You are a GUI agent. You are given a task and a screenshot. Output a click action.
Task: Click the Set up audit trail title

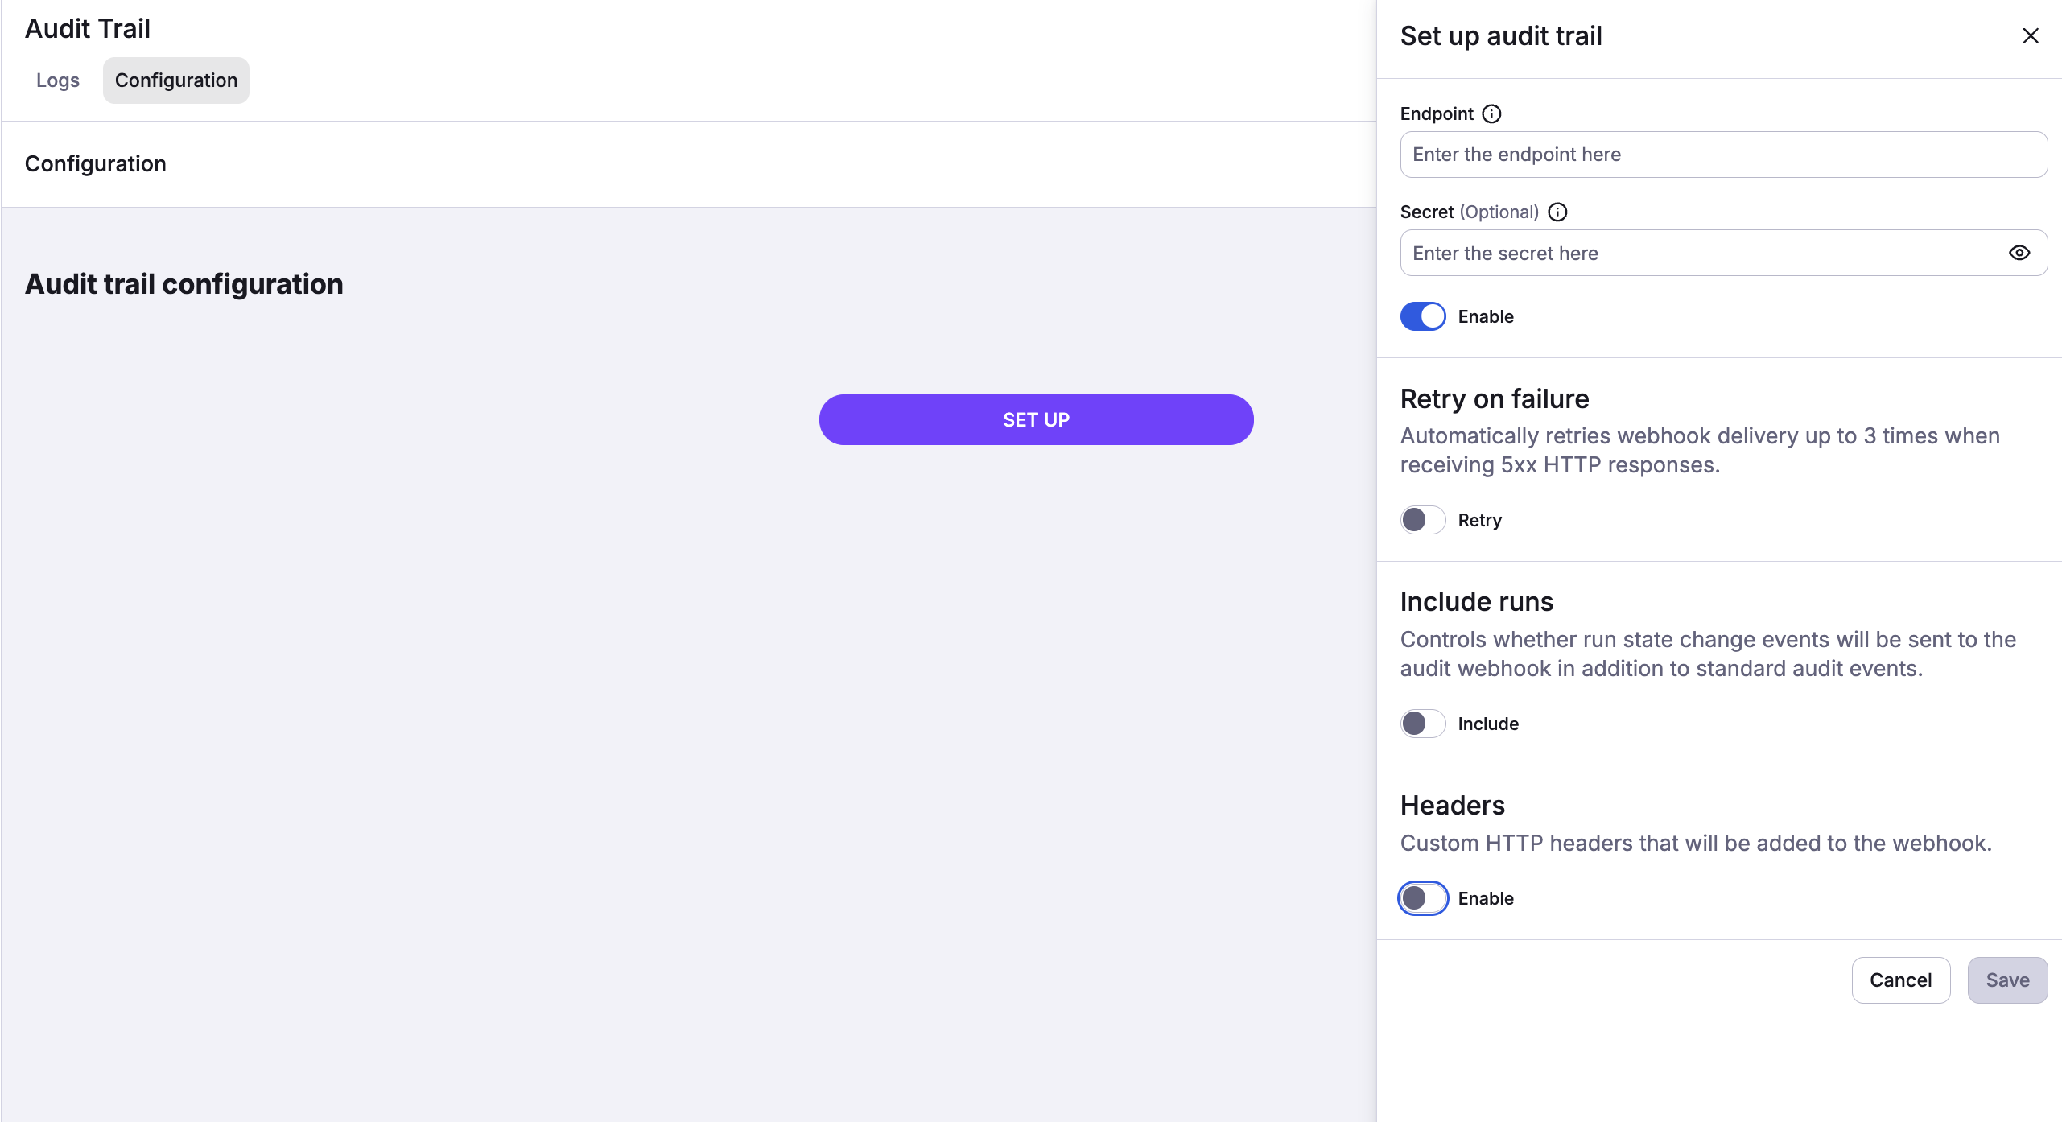click(x=1501, y=35)
